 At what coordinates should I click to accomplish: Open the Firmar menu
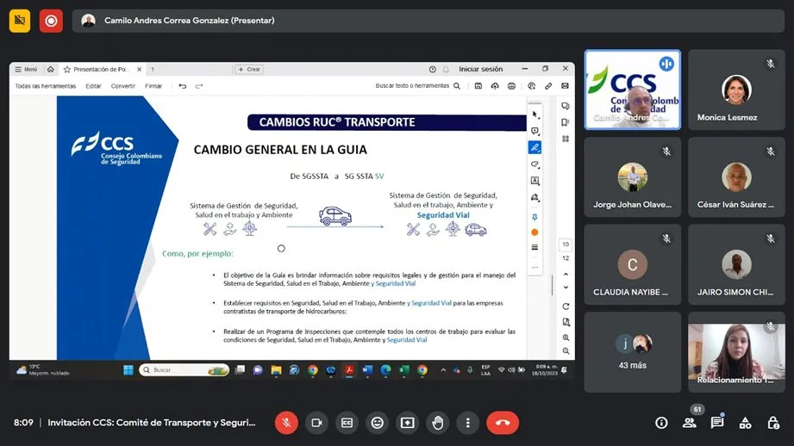tap(153, 86)
